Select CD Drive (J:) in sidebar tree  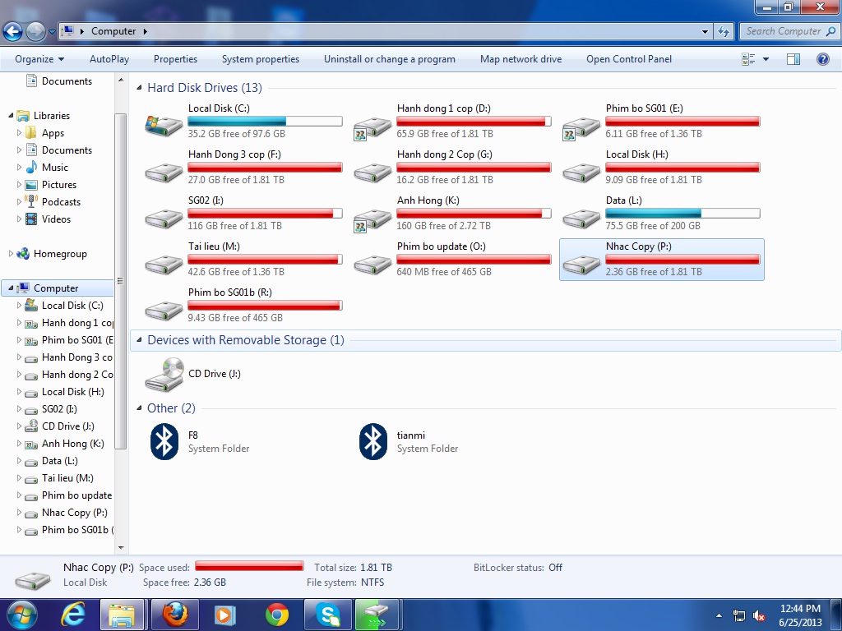click(67, 426)
